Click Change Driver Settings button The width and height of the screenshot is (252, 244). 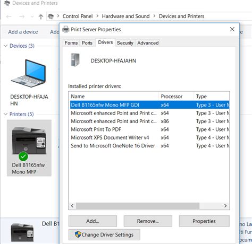click(x=104, y=234)
